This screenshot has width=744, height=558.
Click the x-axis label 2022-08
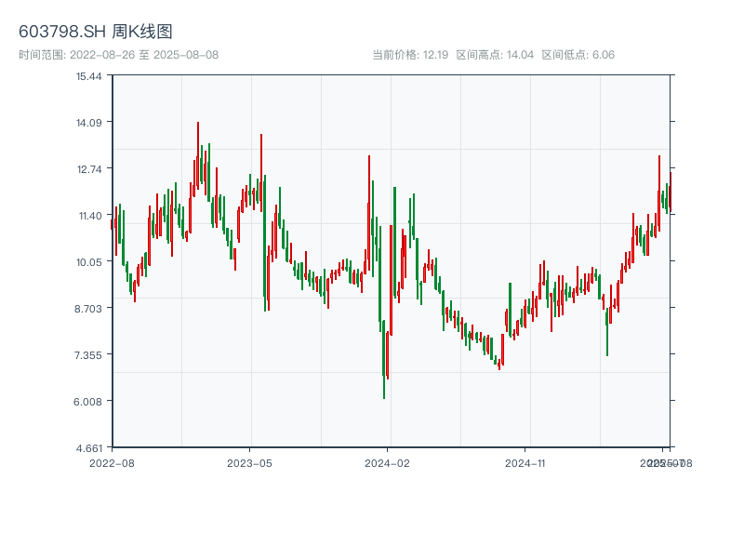[112, 463]
